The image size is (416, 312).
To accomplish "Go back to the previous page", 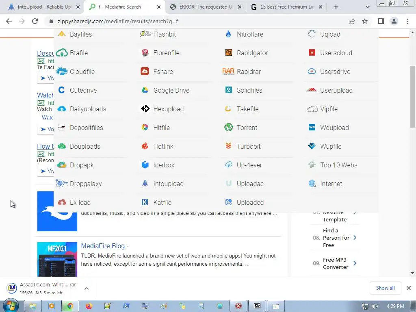I will coord(9,21).
